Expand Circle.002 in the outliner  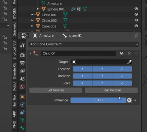32,20
